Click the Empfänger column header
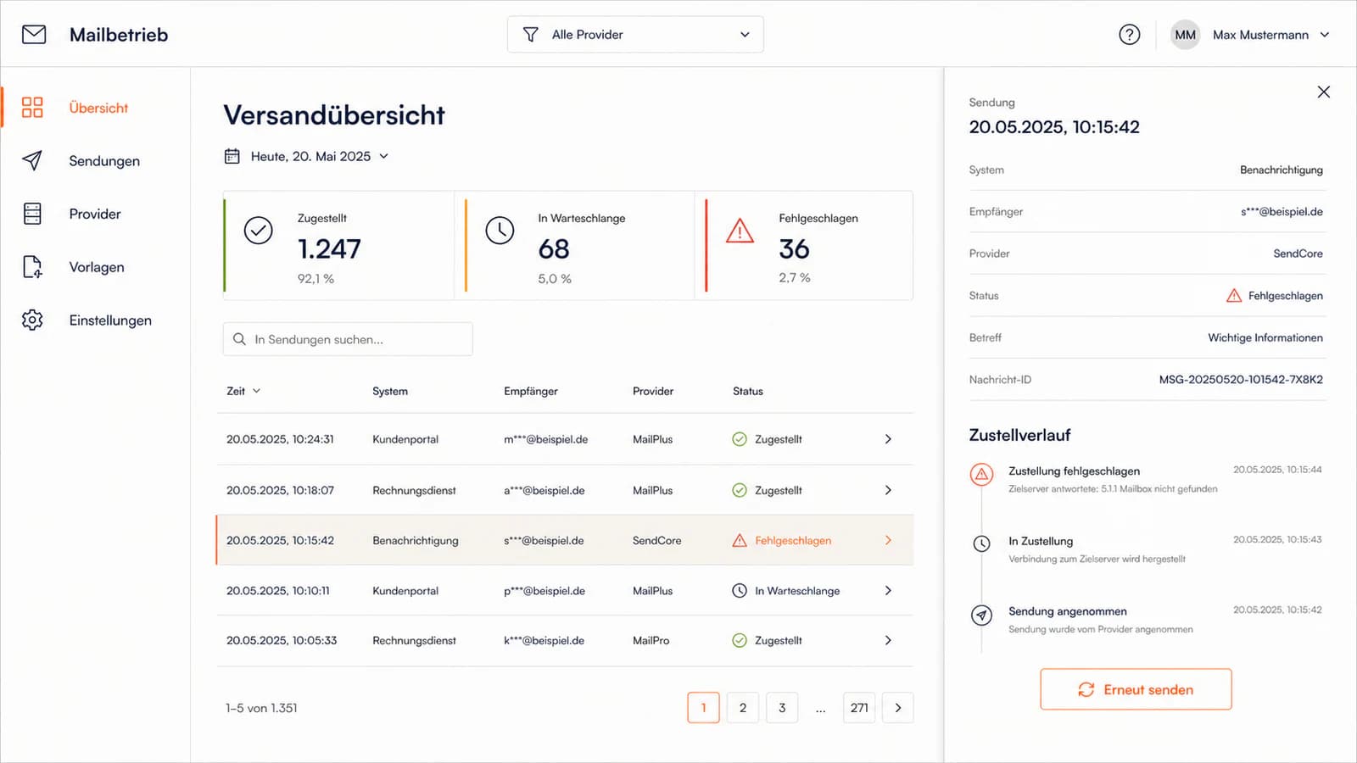This screenshot has height=763, width=1357. point(531,391)
